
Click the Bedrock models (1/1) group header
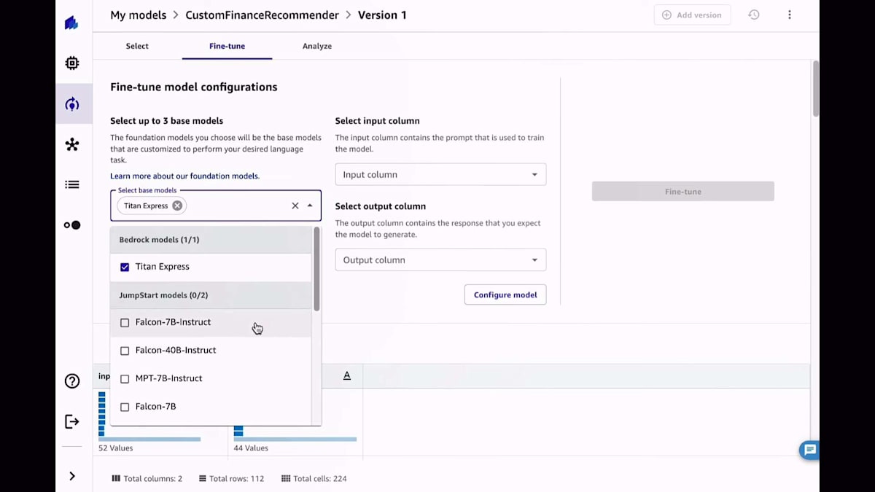coord(211,240)
